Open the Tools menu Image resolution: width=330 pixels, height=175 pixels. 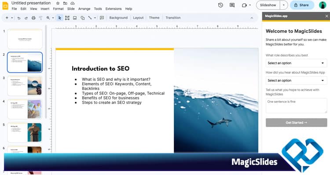coord(98,9)
